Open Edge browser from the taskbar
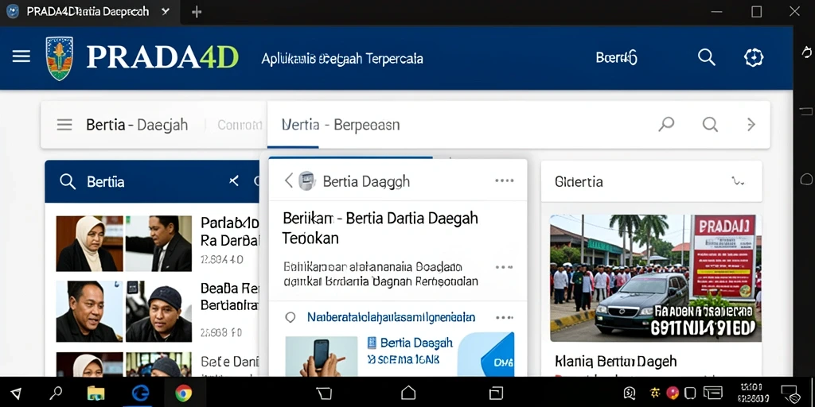This screenshot has width=815, height=407. point(140,393)
